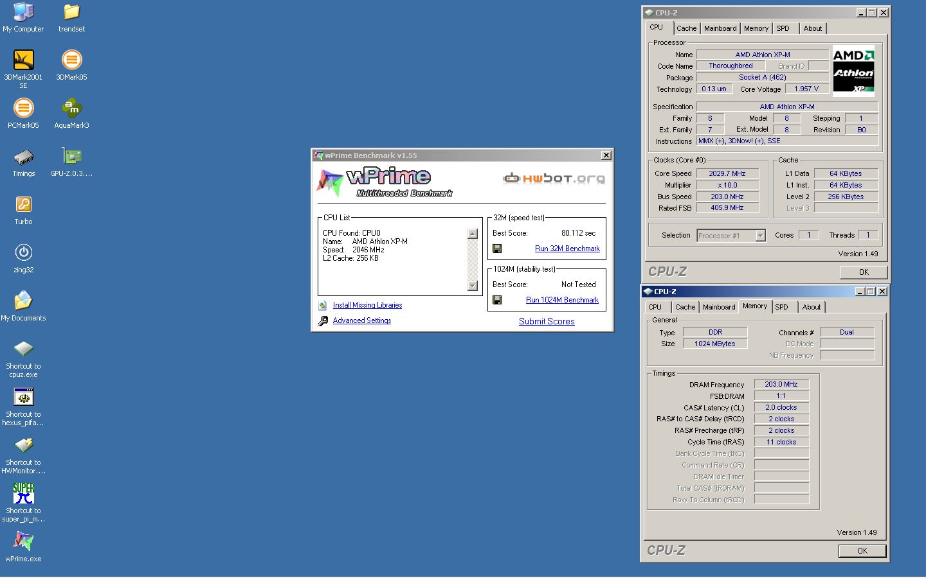Click the Submit Scores link
The width and height of the screenshot is (926, 578).
coord(547,321)
